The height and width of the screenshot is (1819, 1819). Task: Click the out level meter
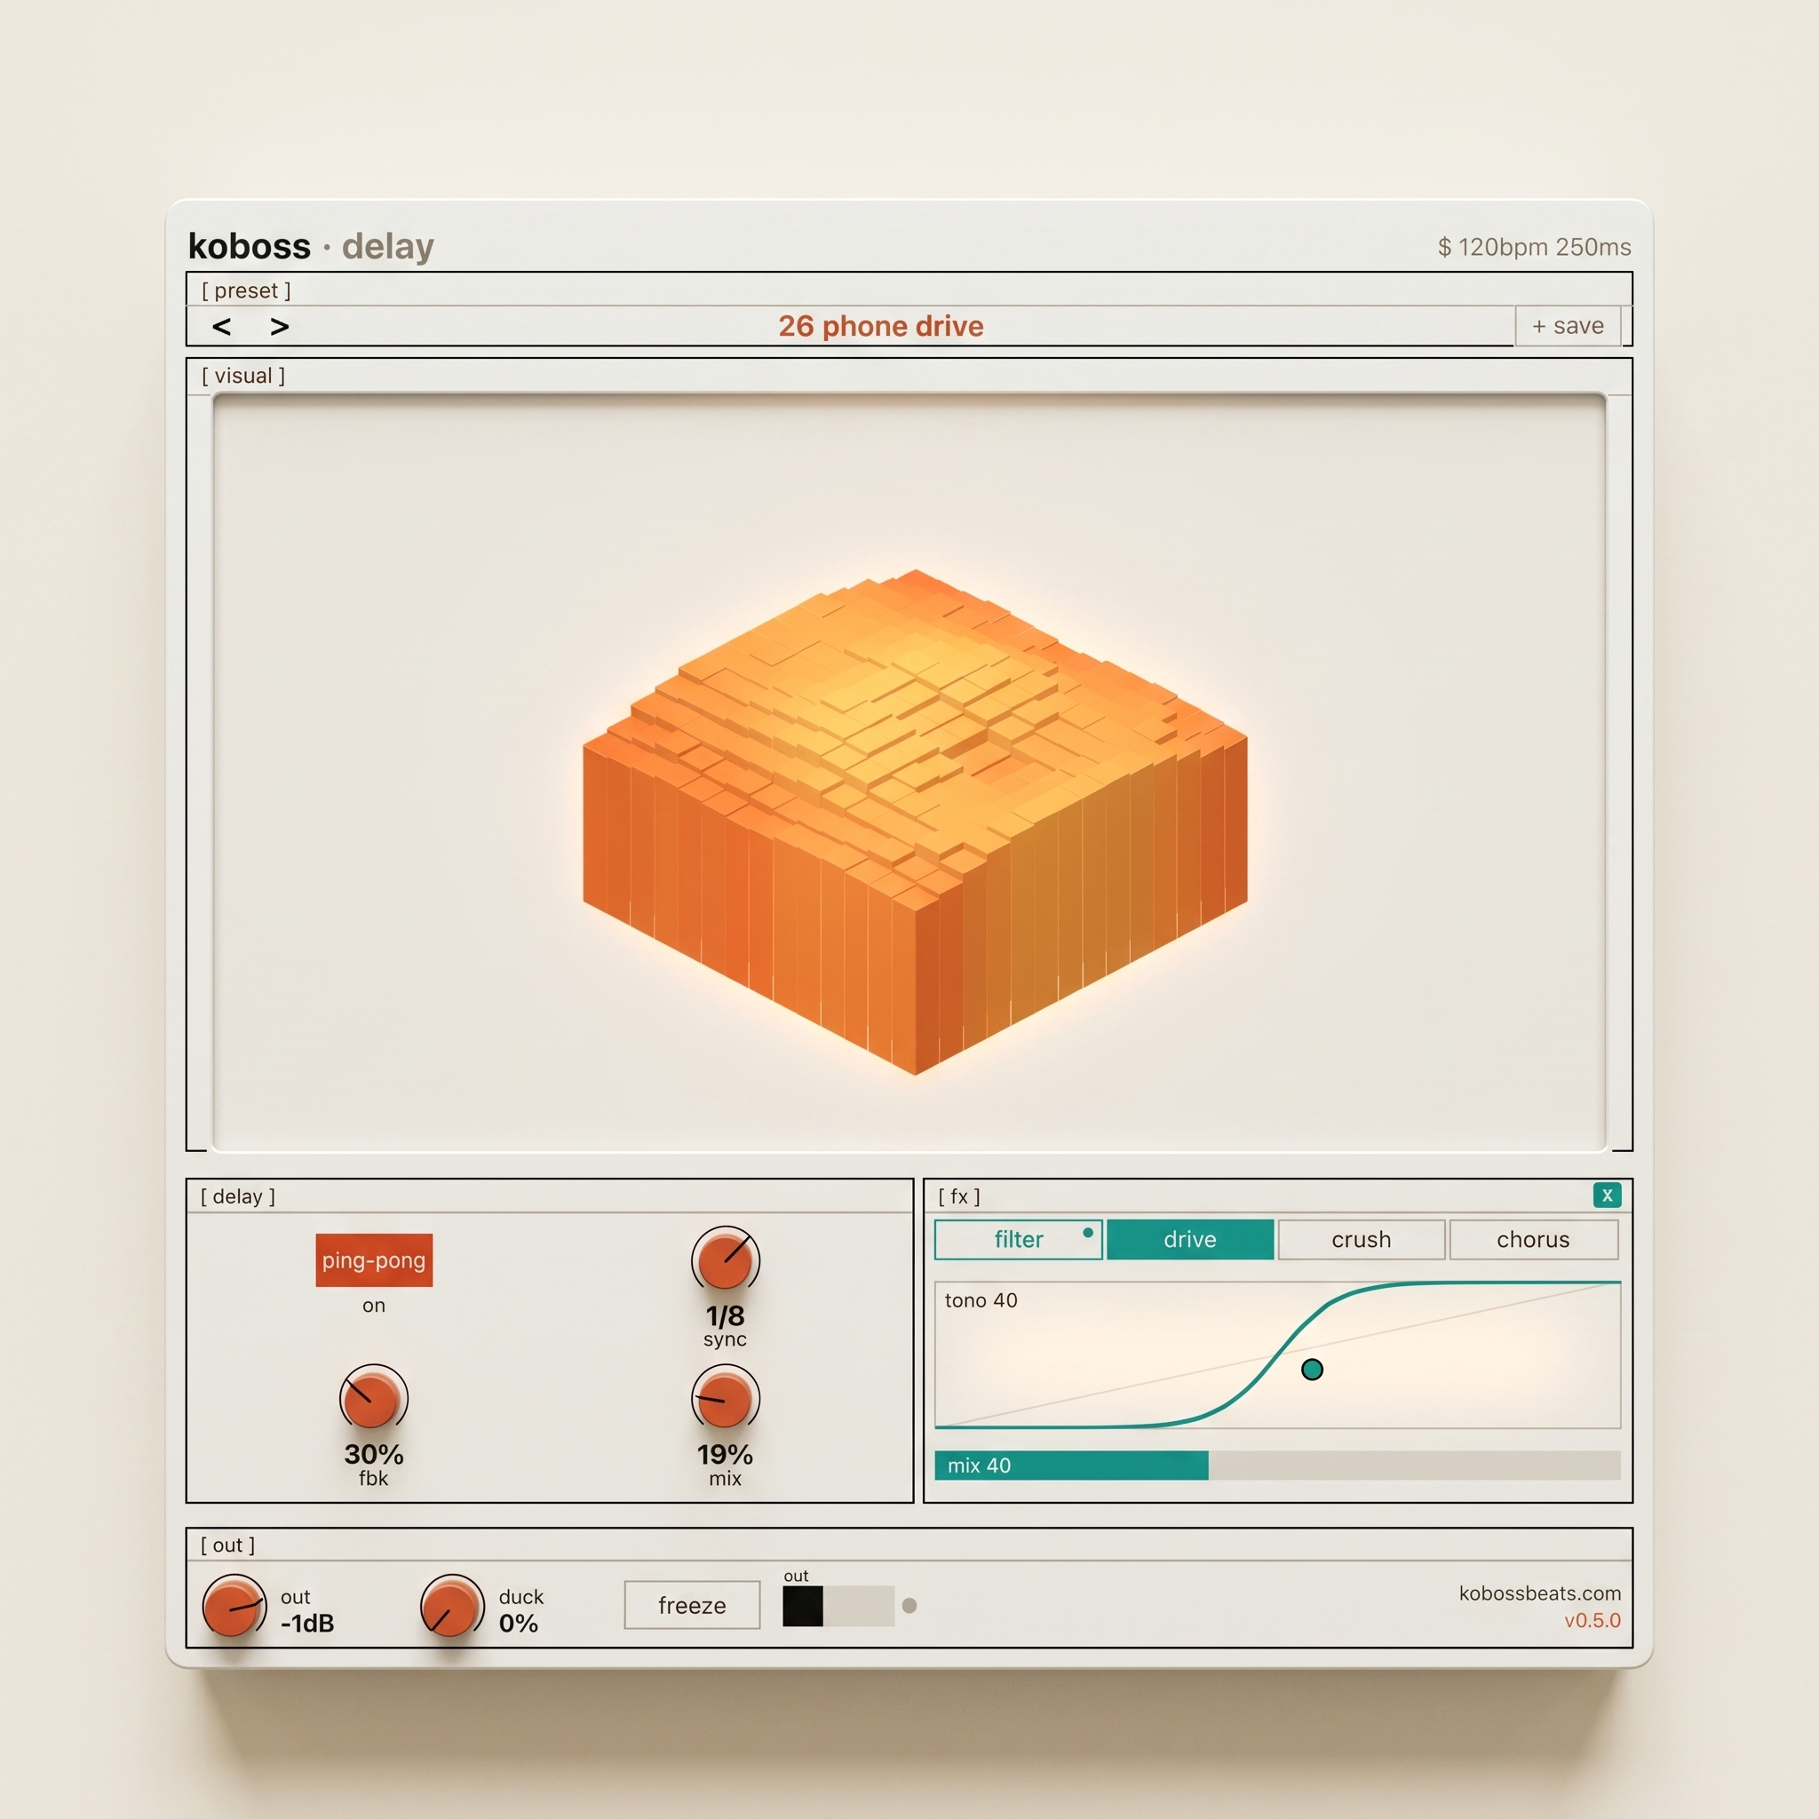tap(838, 1606)
